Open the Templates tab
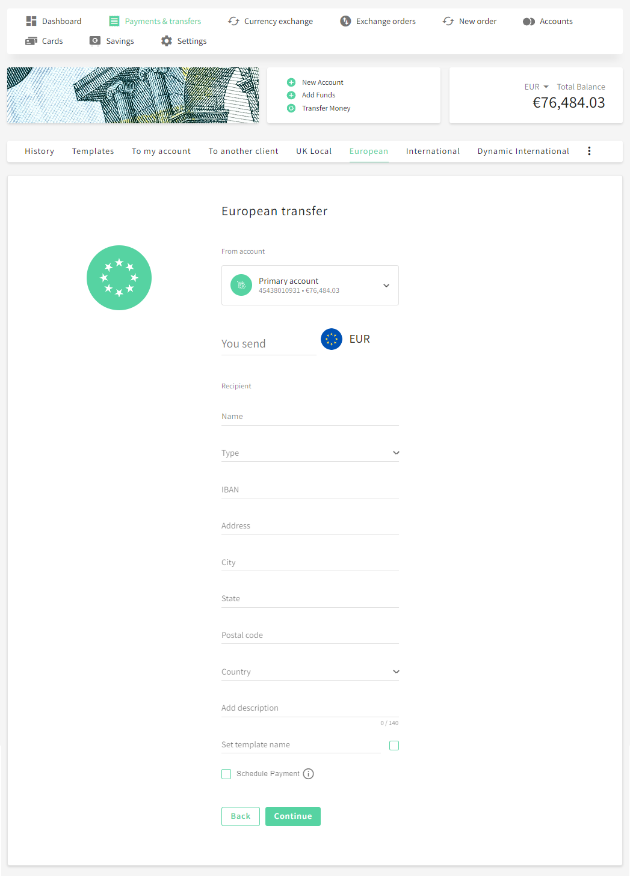 [93, 151]
